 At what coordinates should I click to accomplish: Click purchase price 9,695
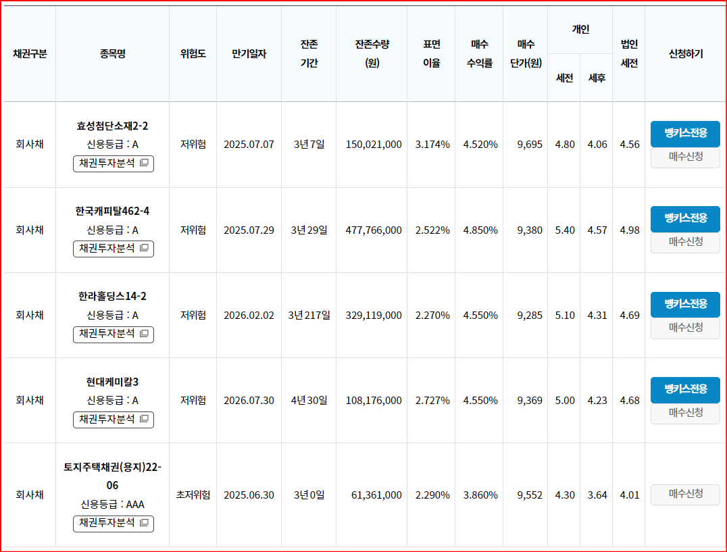(530, 145)
